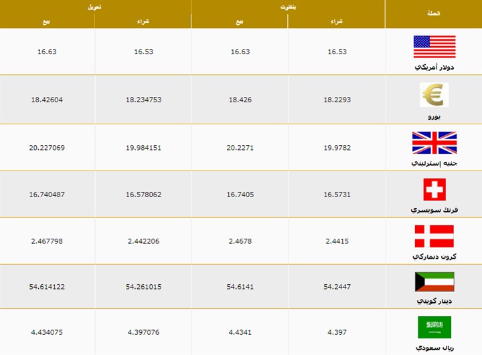This screenshot has width=482, height=355.
Task: Click the Danish flag icon
Action: coord(434,236)
